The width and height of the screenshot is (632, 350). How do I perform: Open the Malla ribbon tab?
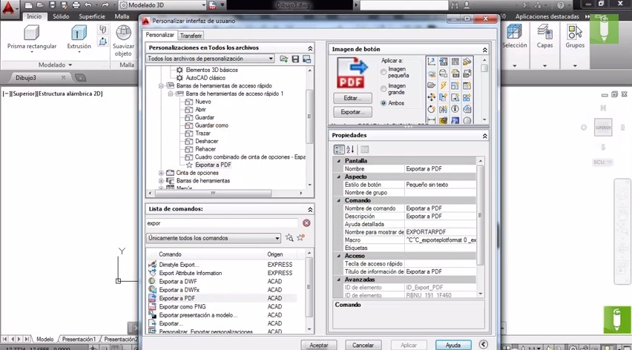pos(122,16)
